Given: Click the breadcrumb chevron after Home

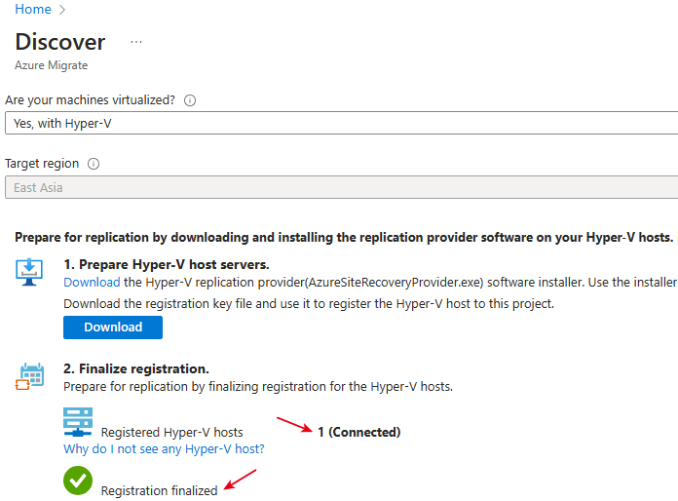Looking at the screenshot, I should [61, 10].
